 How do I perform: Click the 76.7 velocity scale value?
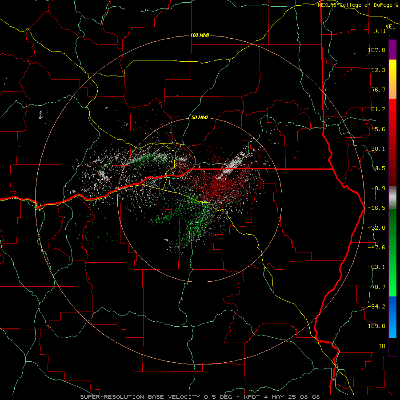pos(378,89)
